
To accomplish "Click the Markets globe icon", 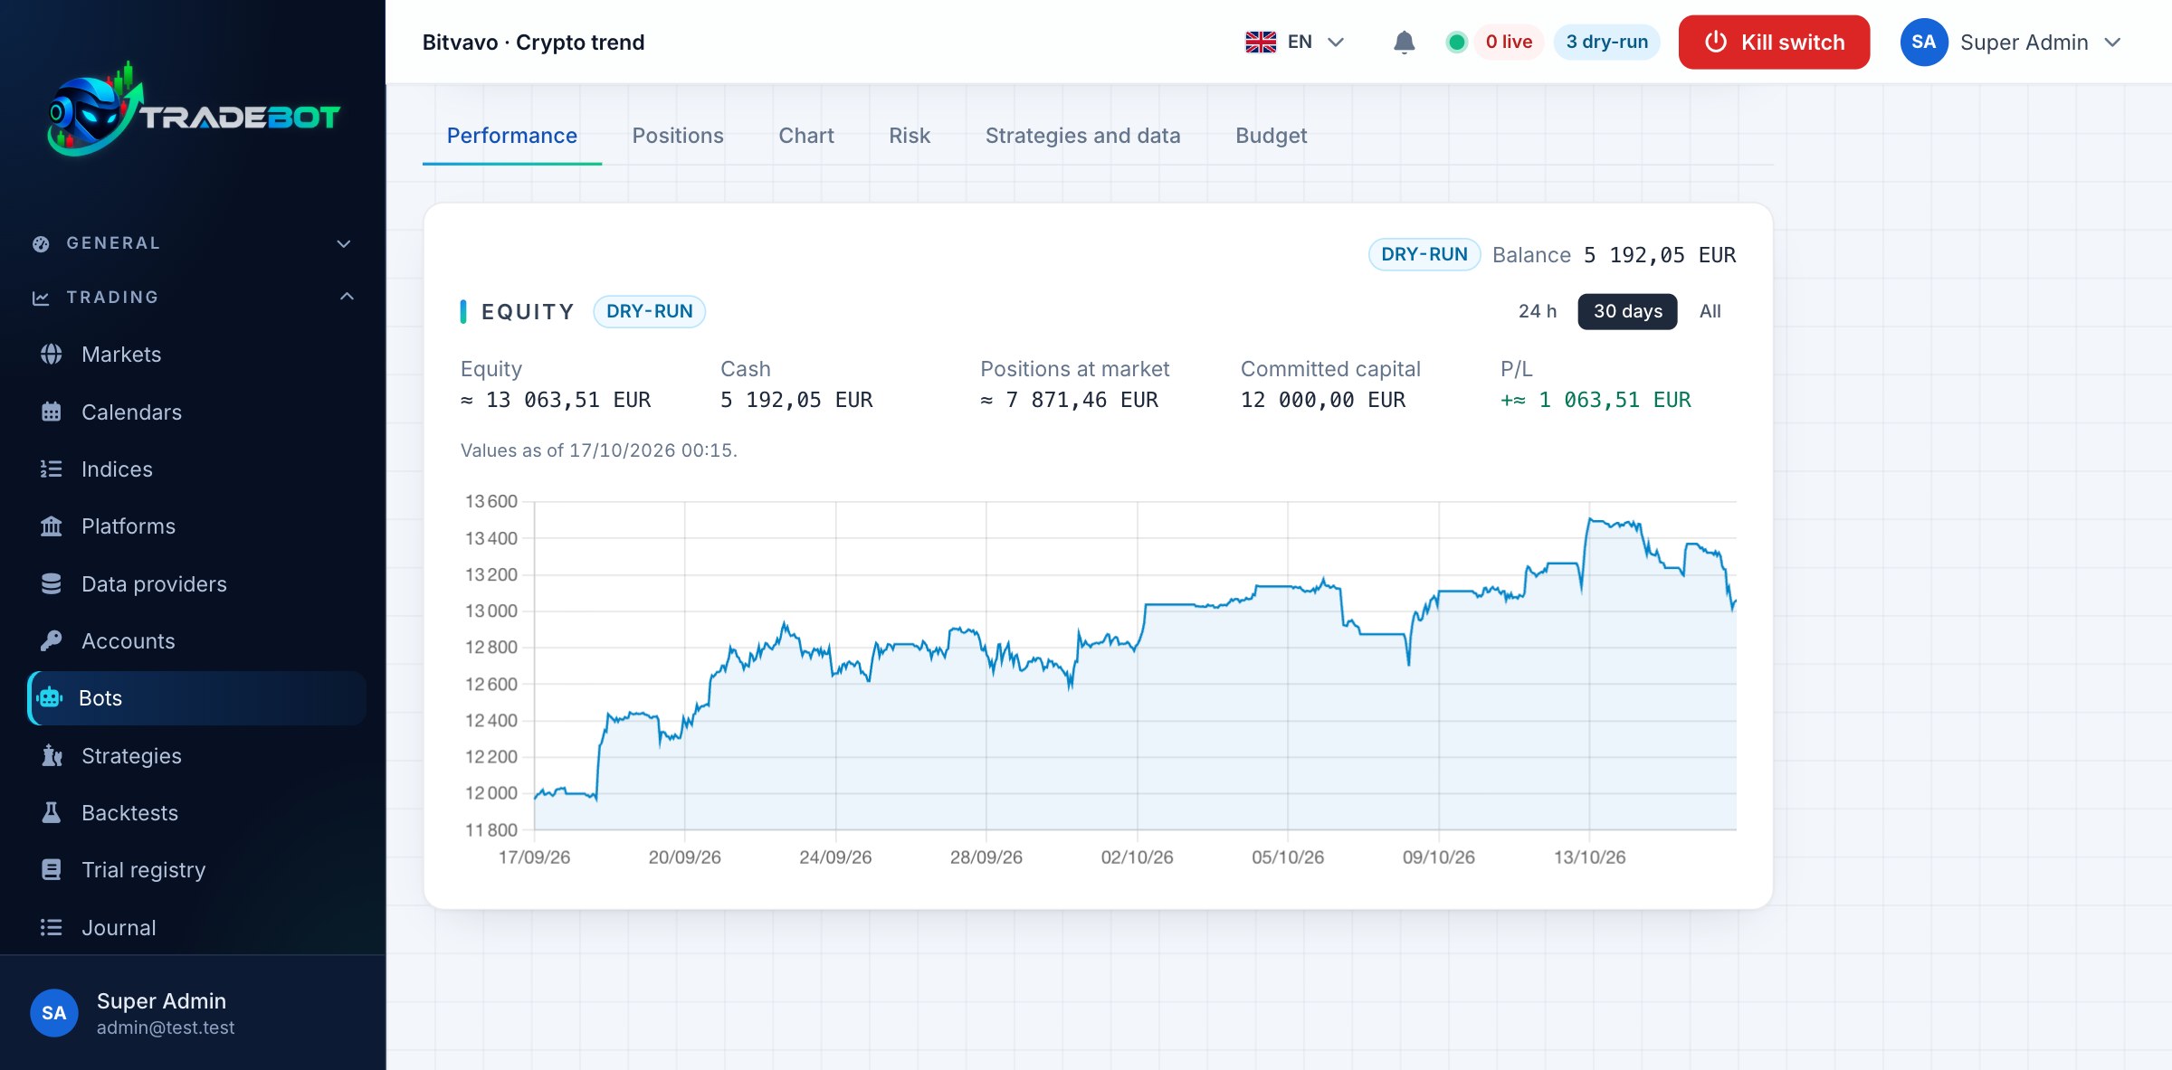I will tap(52, 355).
